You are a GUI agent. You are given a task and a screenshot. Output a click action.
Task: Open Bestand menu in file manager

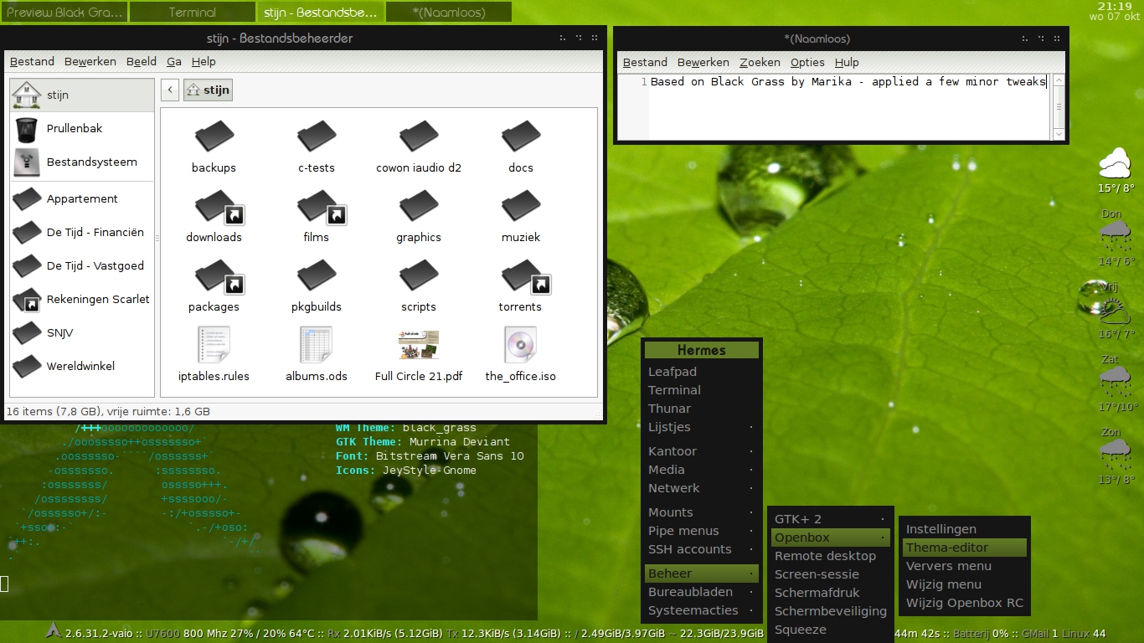point(32,62)
